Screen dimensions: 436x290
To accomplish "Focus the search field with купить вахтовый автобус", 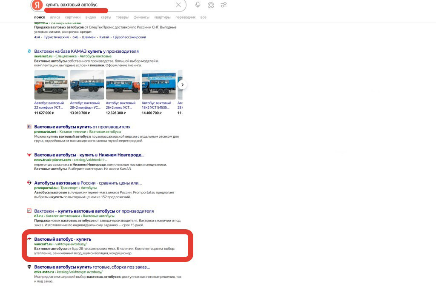I will (x=109, y=5).
